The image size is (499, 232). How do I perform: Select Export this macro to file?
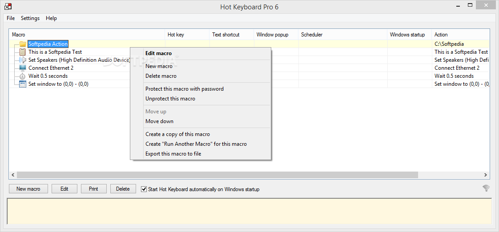[x=201, y=154]
